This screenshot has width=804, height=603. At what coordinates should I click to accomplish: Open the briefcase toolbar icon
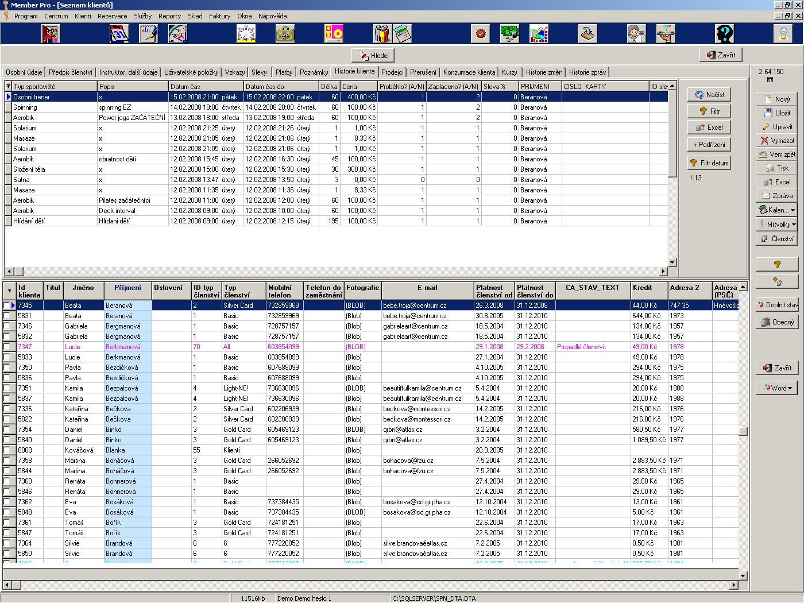284,34
